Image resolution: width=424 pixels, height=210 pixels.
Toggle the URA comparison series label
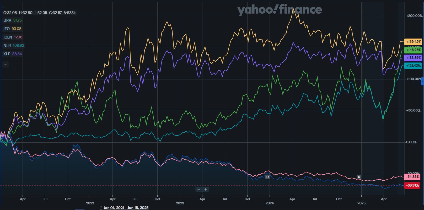(7, 20)
